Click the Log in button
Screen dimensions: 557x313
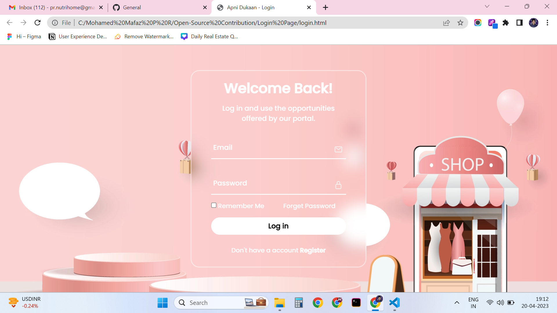pos(278,226)
